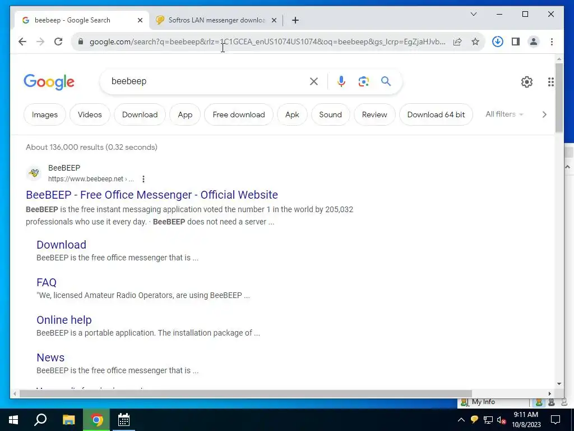Click My Info in background window

(483, 402)
